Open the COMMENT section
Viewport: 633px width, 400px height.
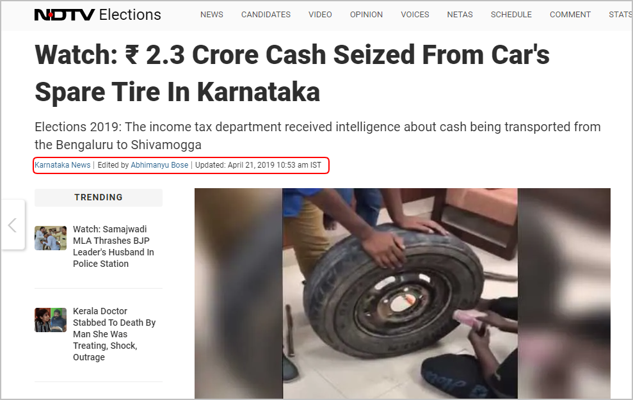(x=570, y=15)
